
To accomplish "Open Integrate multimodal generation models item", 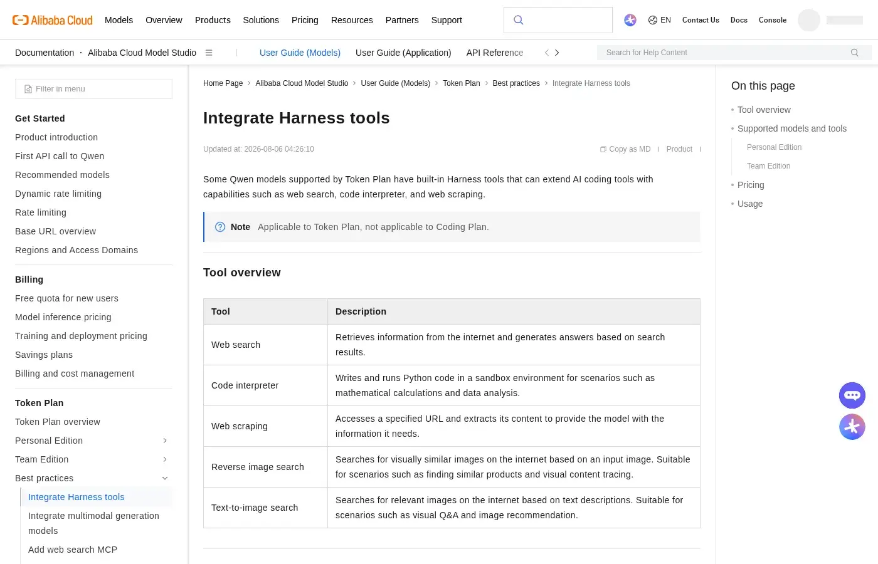I will tap(93, 523).
